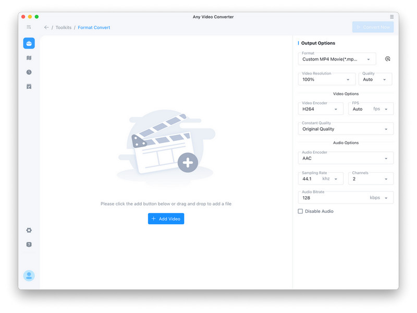Screen dimensions: 417x313
Task: Click the Video Options section label
Action: click(346, 94)
